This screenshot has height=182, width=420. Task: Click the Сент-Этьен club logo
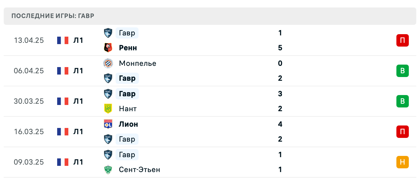[x=108, y=170]
